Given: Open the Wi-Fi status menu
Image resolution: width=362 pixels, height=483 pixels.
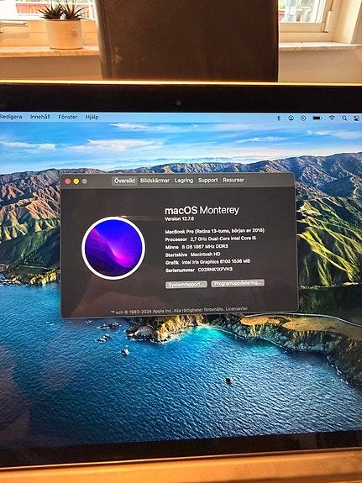Looking at the screenshot, I should [332, 118].
